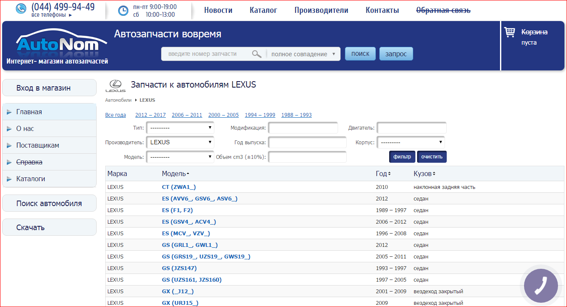The height and width of the screenshot is (307, 567).
Task: Sort the table by the Год column
Action: tap(383, 173)
